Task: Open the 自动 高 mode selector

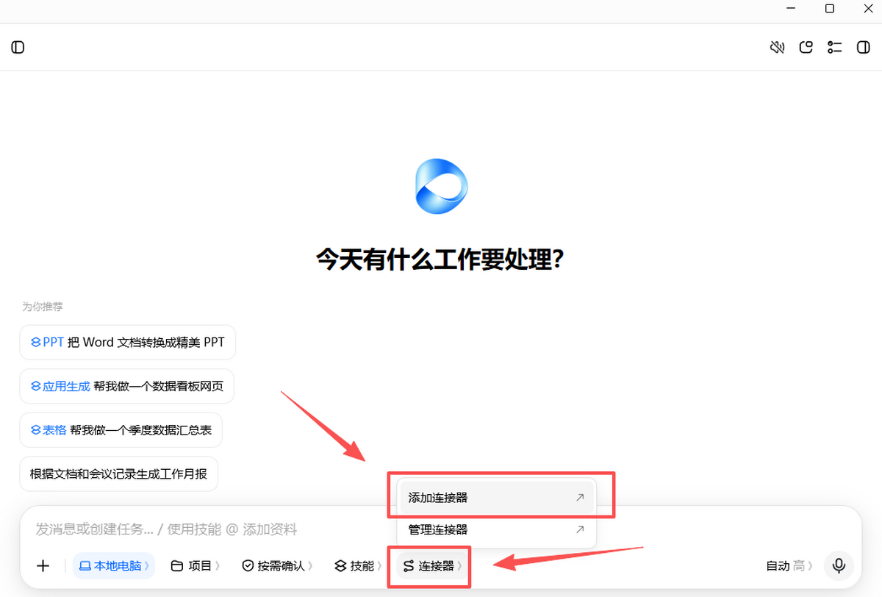Action: point(789,565)
